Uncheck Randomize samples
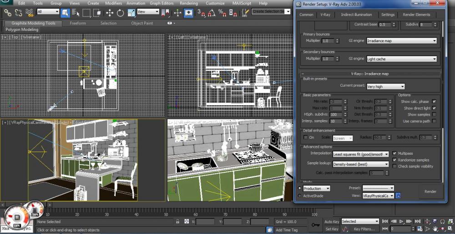Viewport: 455px width, 234px height. [x=394, y=160]
